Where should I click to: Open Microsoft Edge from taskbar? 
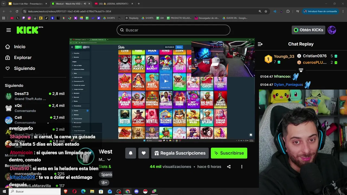[83, 191]
